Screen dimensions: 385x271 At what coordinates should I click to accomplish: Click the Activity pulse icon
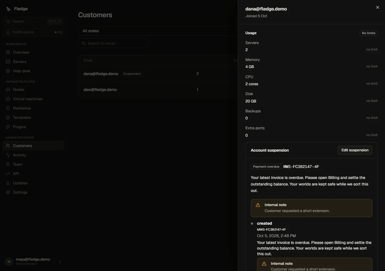pyautogui.click(x=8, y=155)
